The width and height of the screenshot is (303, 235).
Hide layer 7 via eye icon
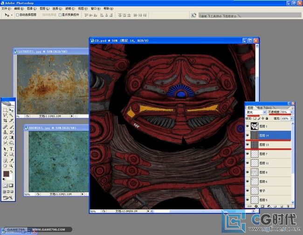[248, 154]
